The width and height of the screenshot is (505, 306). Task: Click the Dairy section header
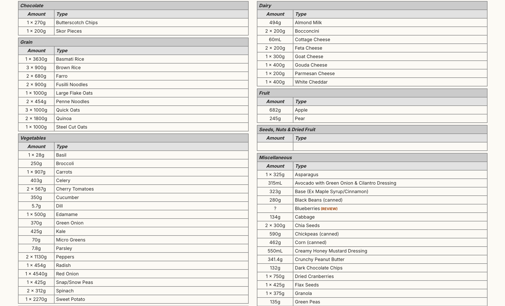pos(372,6)
